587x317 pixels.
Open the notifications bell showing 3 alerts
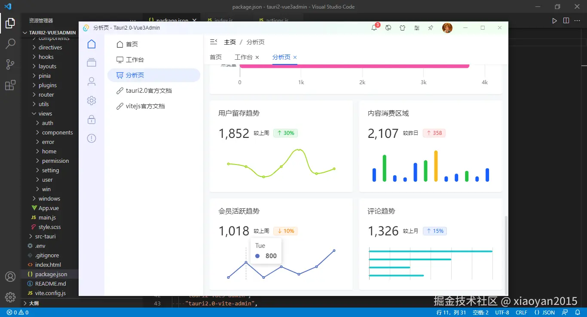374,27
